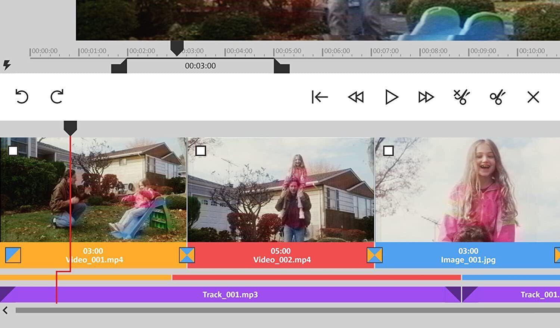
Task: Tick the checkbox on Image_001.jpg clip
Action: pos(388,151)
